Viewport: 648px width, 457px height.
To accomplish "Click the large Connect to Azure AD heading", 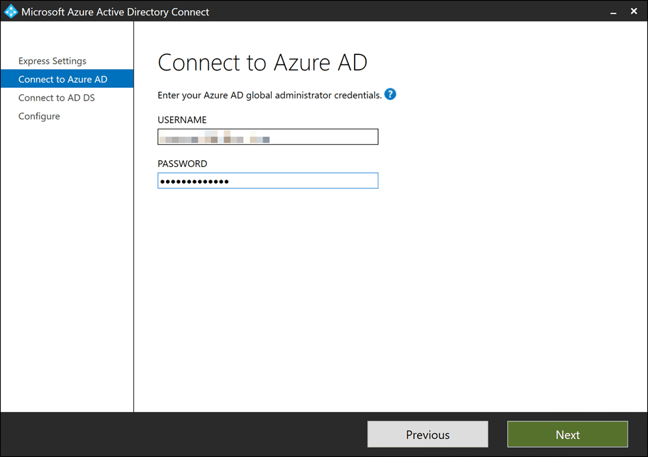I will (262, 63).
